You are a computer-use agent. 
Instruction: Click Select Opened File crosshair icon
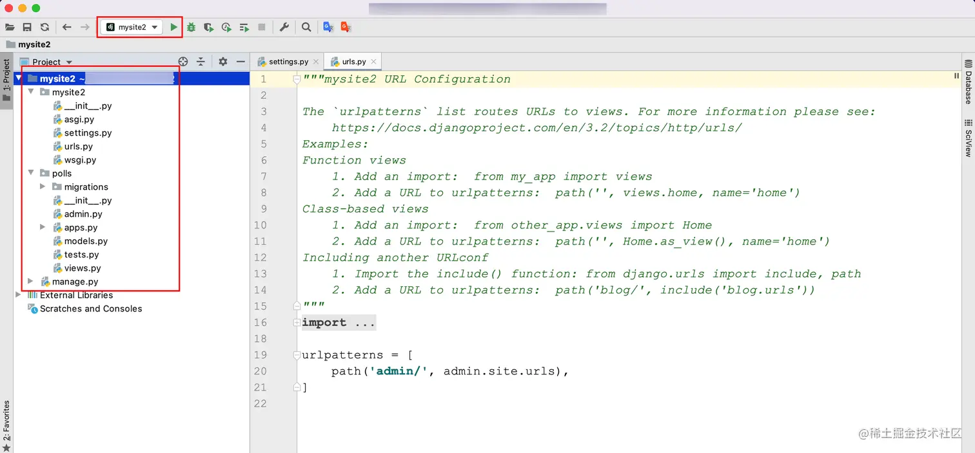pyautogui.click(x=183, y=62)
